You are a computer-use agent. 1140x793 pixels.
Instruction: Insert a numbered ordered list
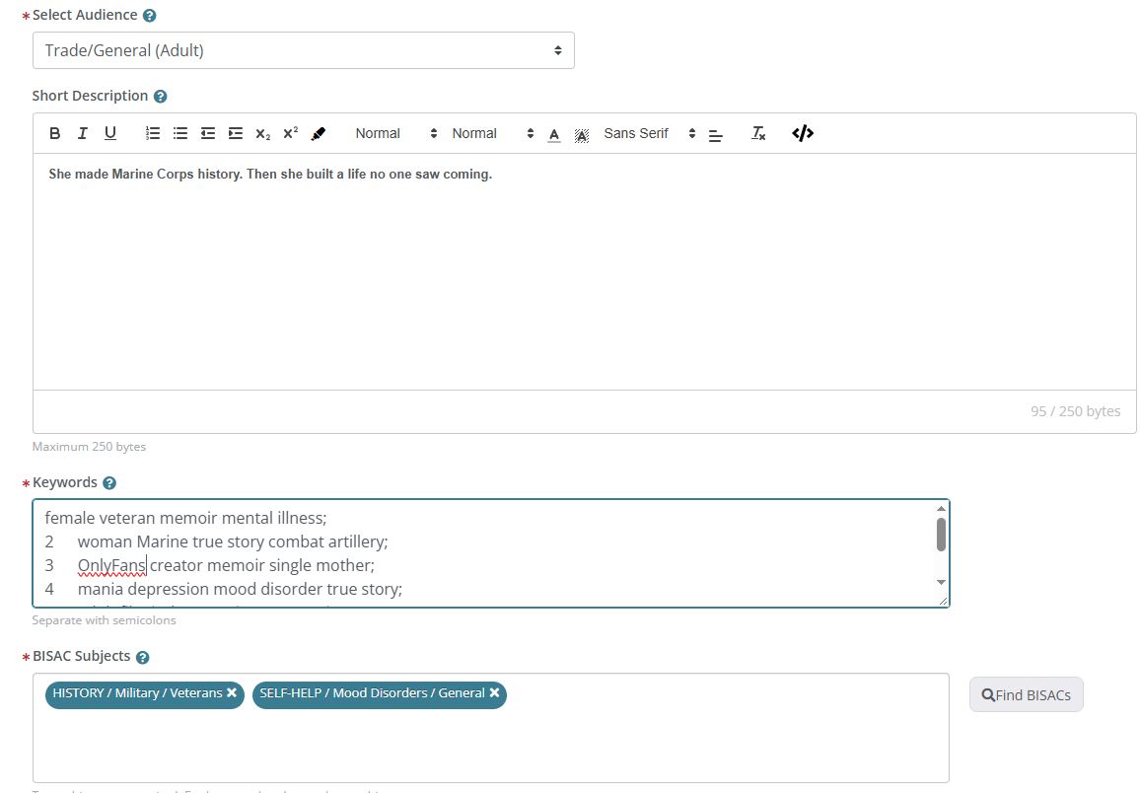(153, 133)
